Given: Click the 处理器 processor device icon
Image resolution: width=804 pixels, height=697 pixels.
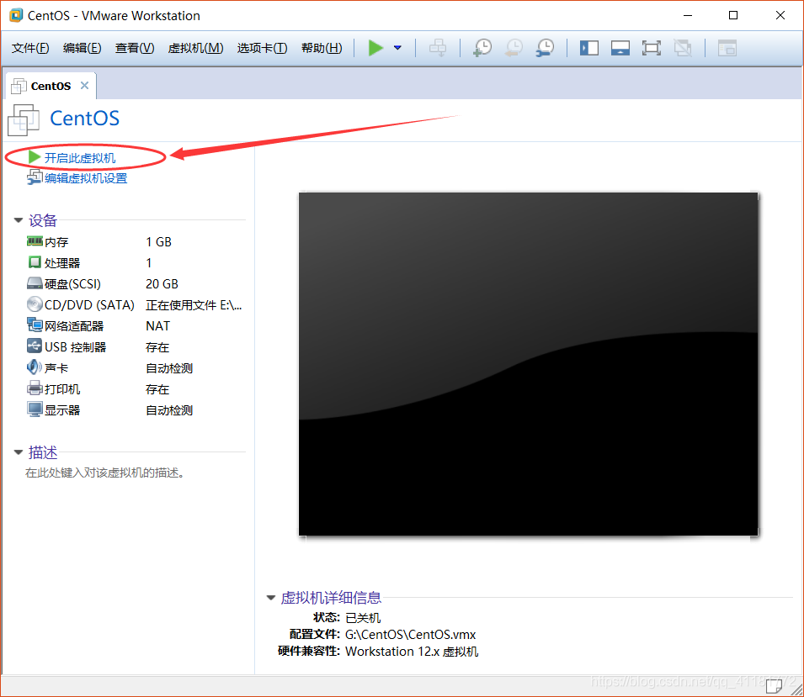Looking at the screenshot, I should pyautogui.click(x=35, y=262).
